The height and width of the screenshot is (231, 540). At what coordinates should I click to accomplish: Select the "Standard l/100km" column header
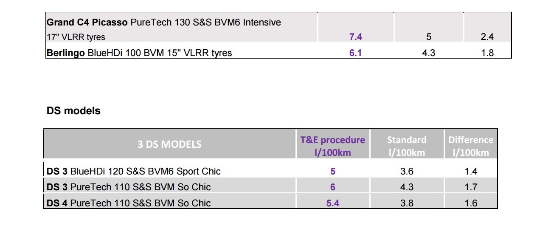tap(406, 146)
